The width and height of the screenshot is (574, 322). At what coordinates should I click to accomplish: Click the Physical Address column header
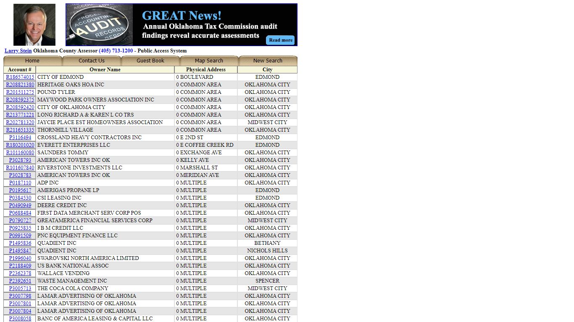tap(206, 70)
